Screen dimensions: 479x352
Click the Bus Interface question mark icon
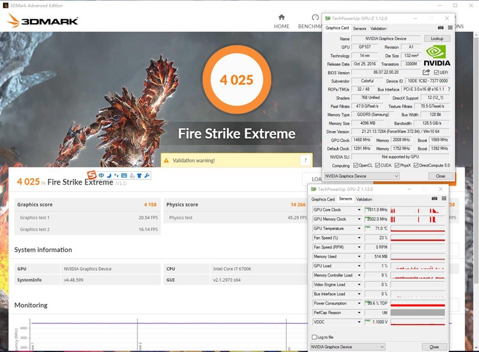point(449,89)
